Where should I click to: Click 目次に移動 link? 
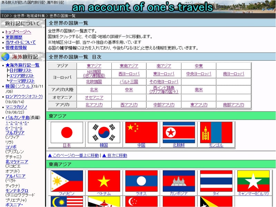115,156
